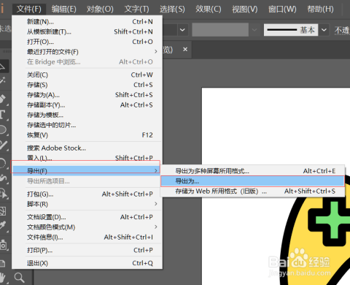
Task: Expand the 最近打开的文件(F) submenu arrow
Action: (x=156, y=51)
